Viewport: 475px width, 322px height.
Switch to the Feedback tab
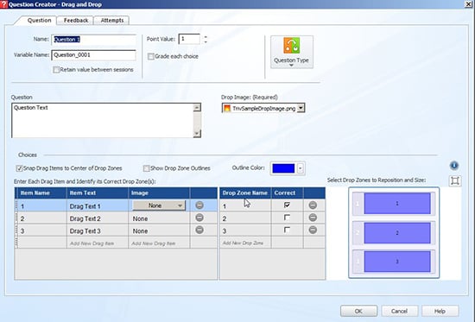click(76, 21)
